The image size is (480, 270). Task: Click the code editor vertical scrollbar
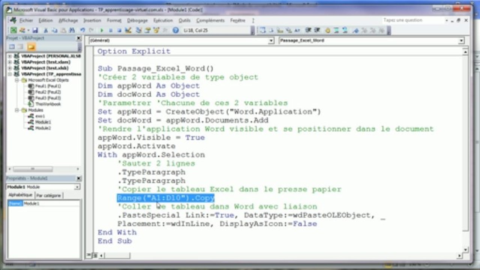(x=465, y=150)
